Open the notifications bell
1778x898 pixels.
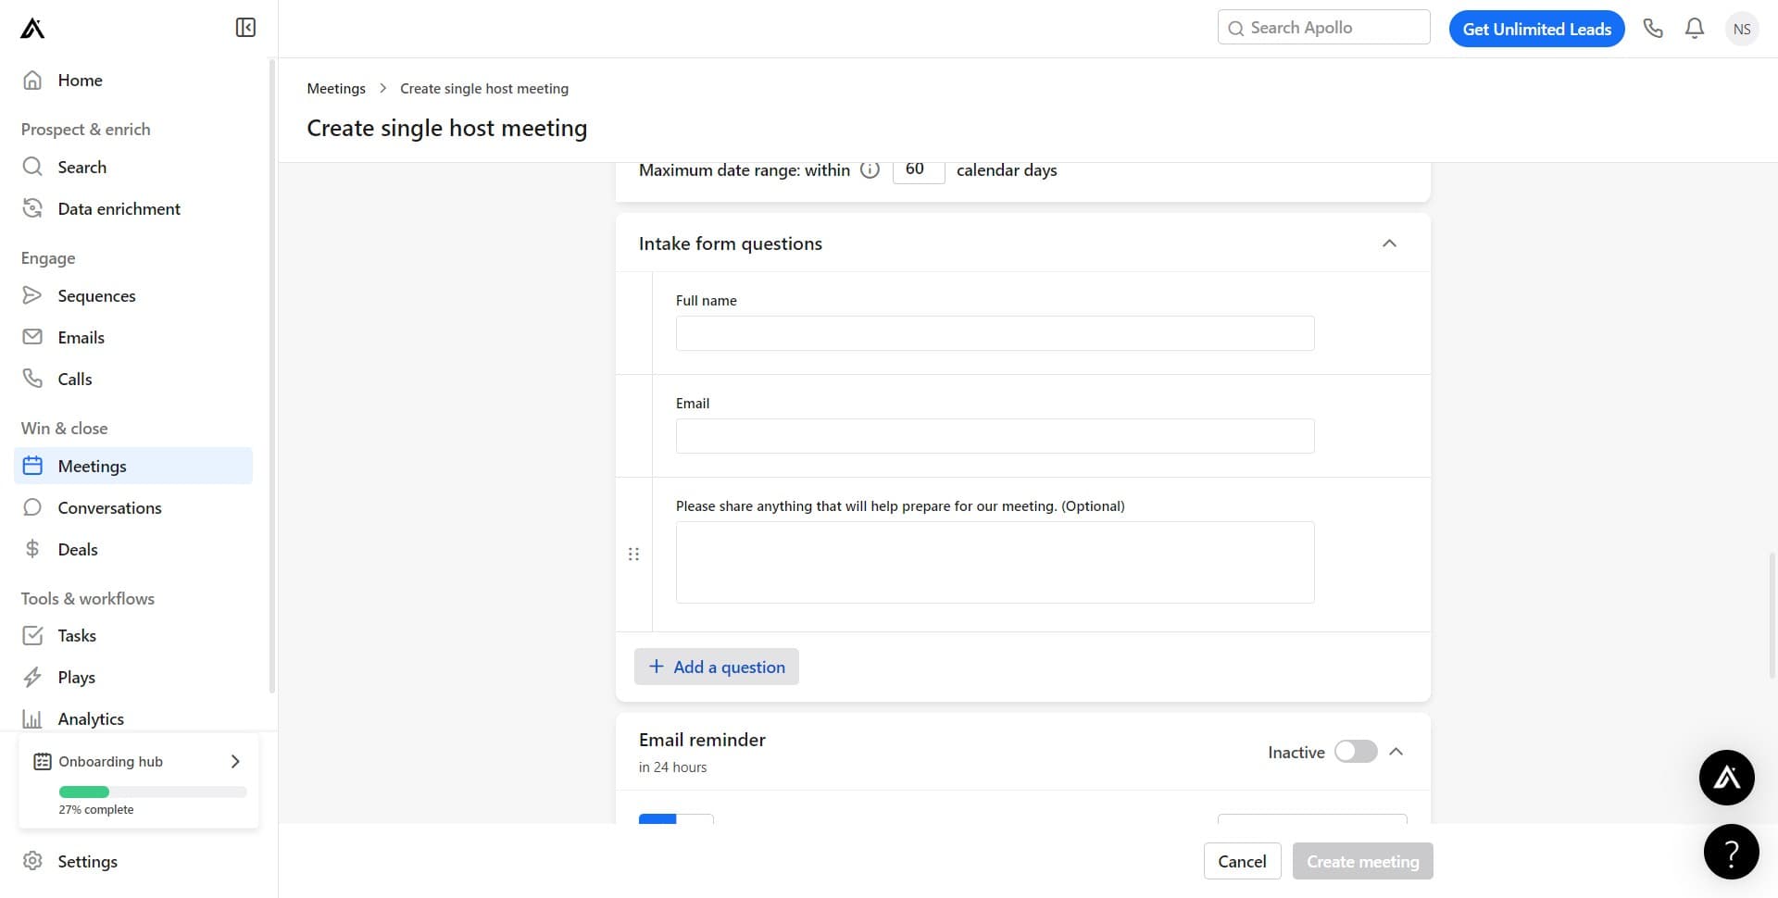point(1694,28)
